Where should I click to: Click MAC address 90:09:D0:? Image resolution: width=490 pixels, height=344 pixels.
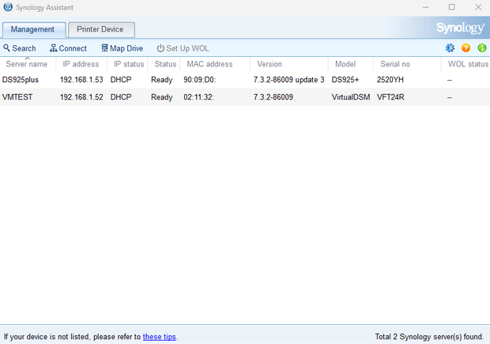[199, 80]
